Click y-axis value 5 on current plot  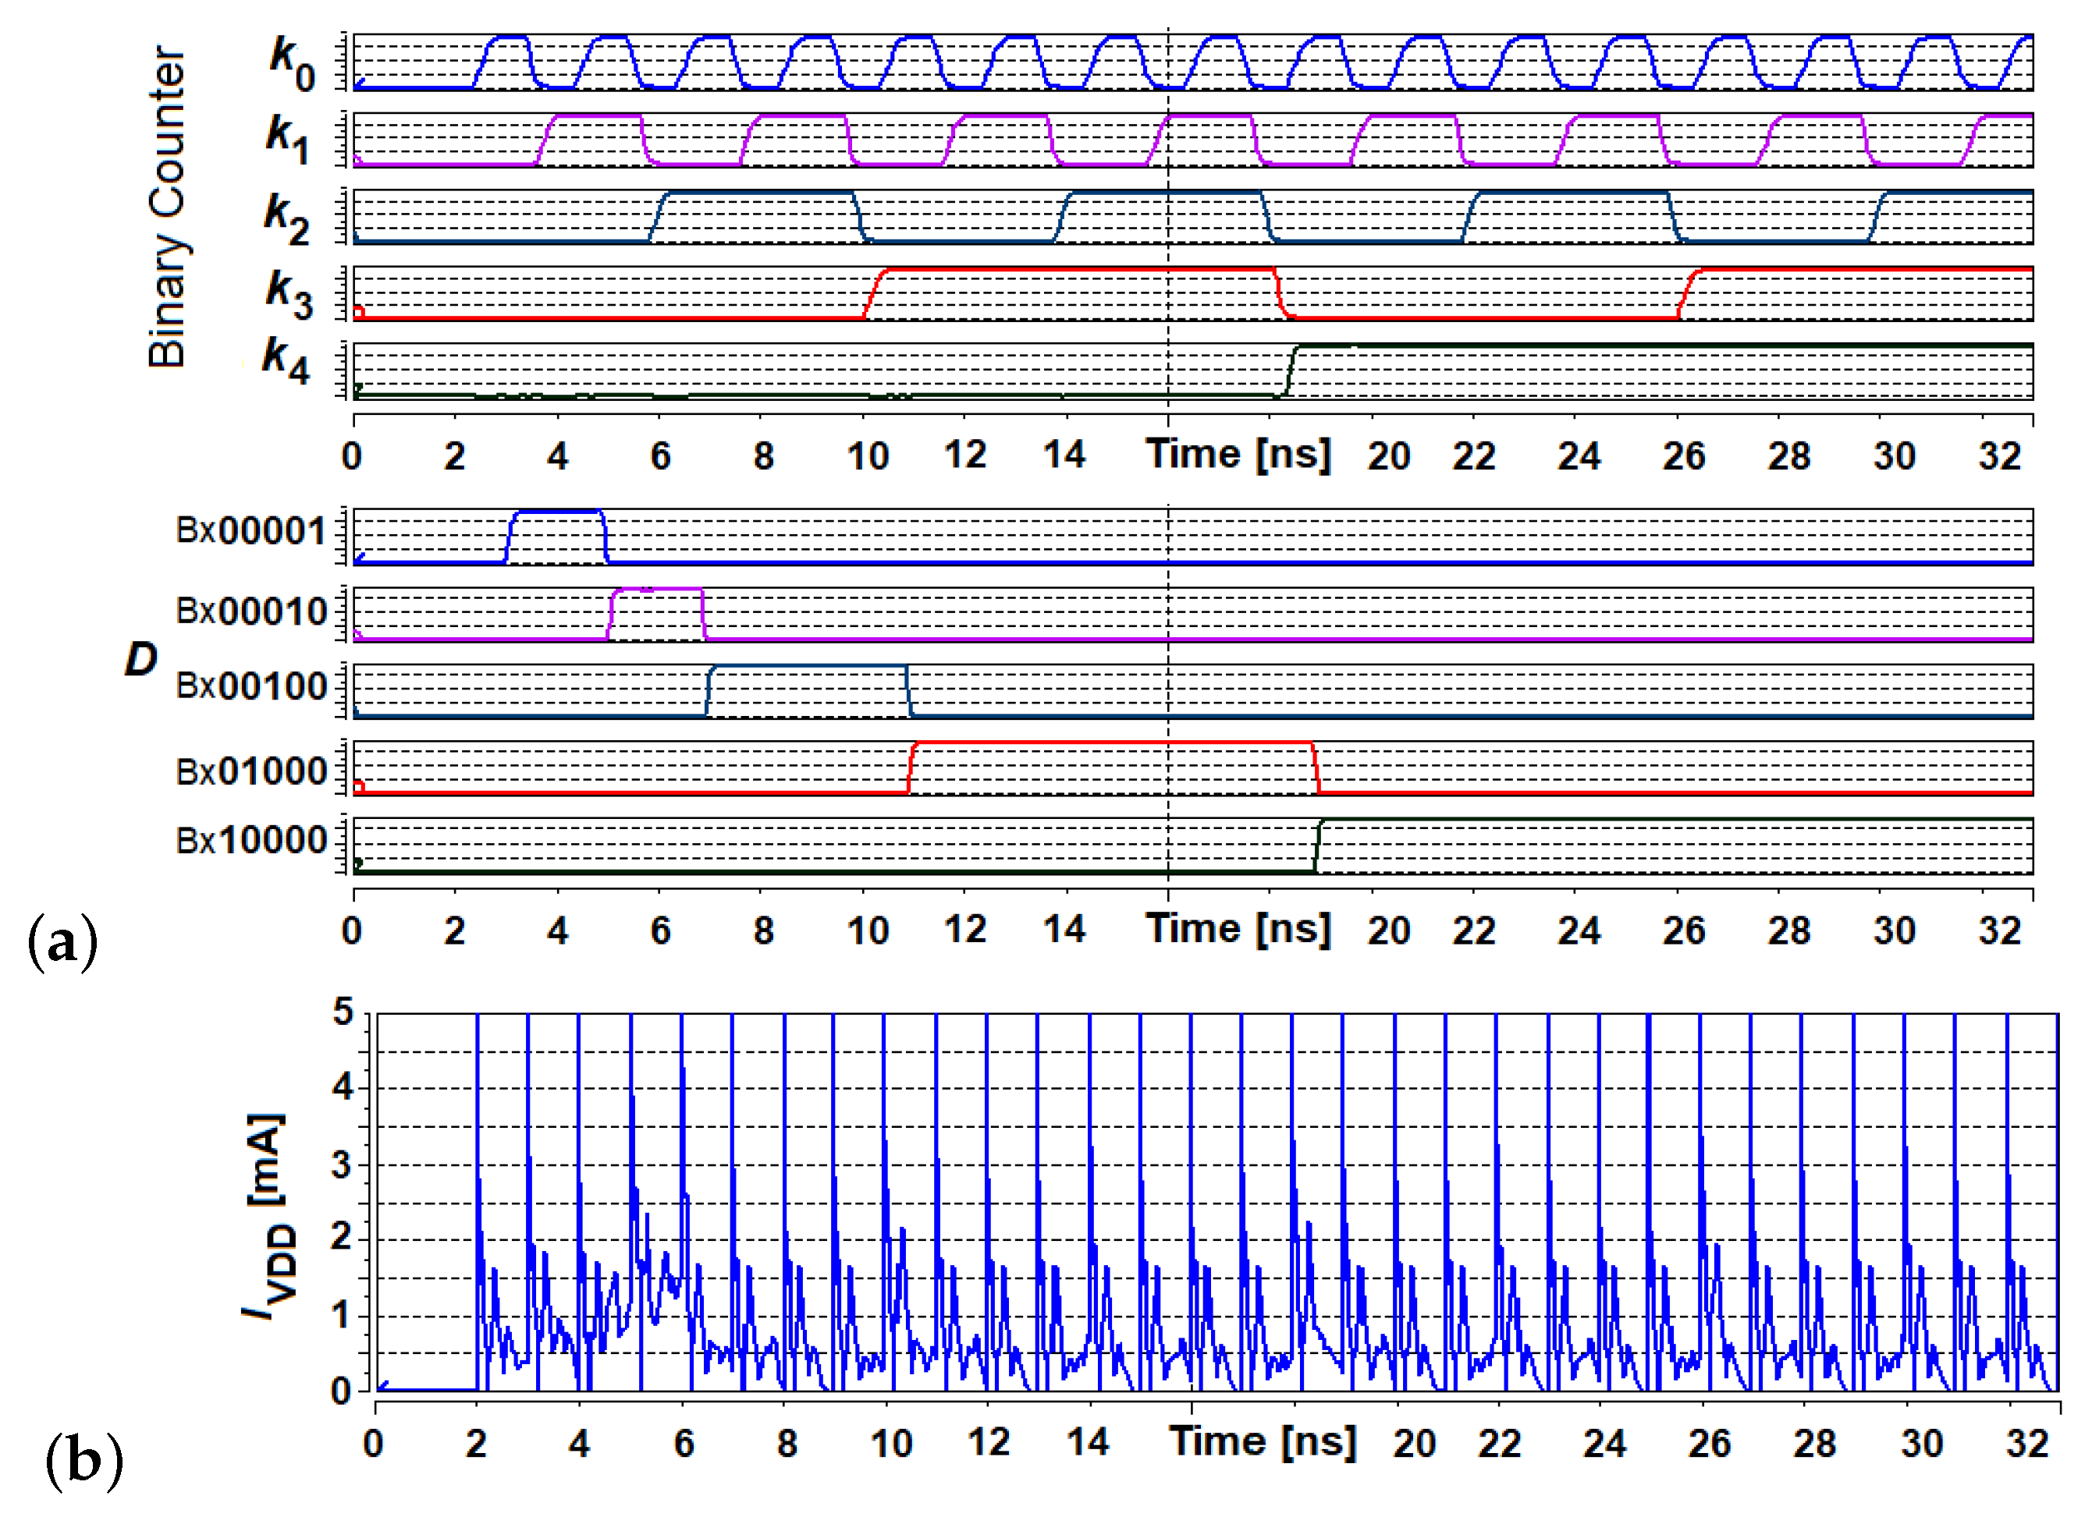coord(343,1012)
